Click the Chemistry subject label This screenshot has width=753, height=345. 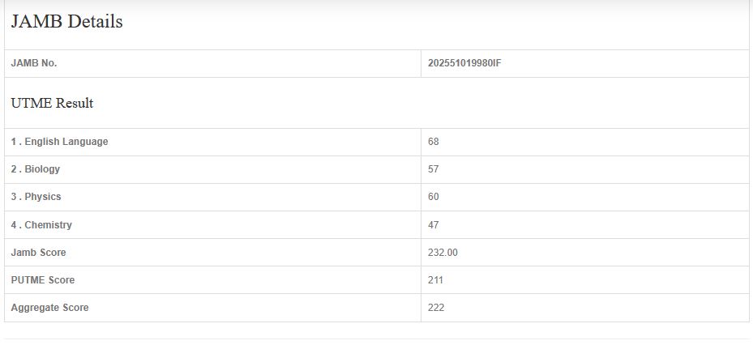coord(48,224)
